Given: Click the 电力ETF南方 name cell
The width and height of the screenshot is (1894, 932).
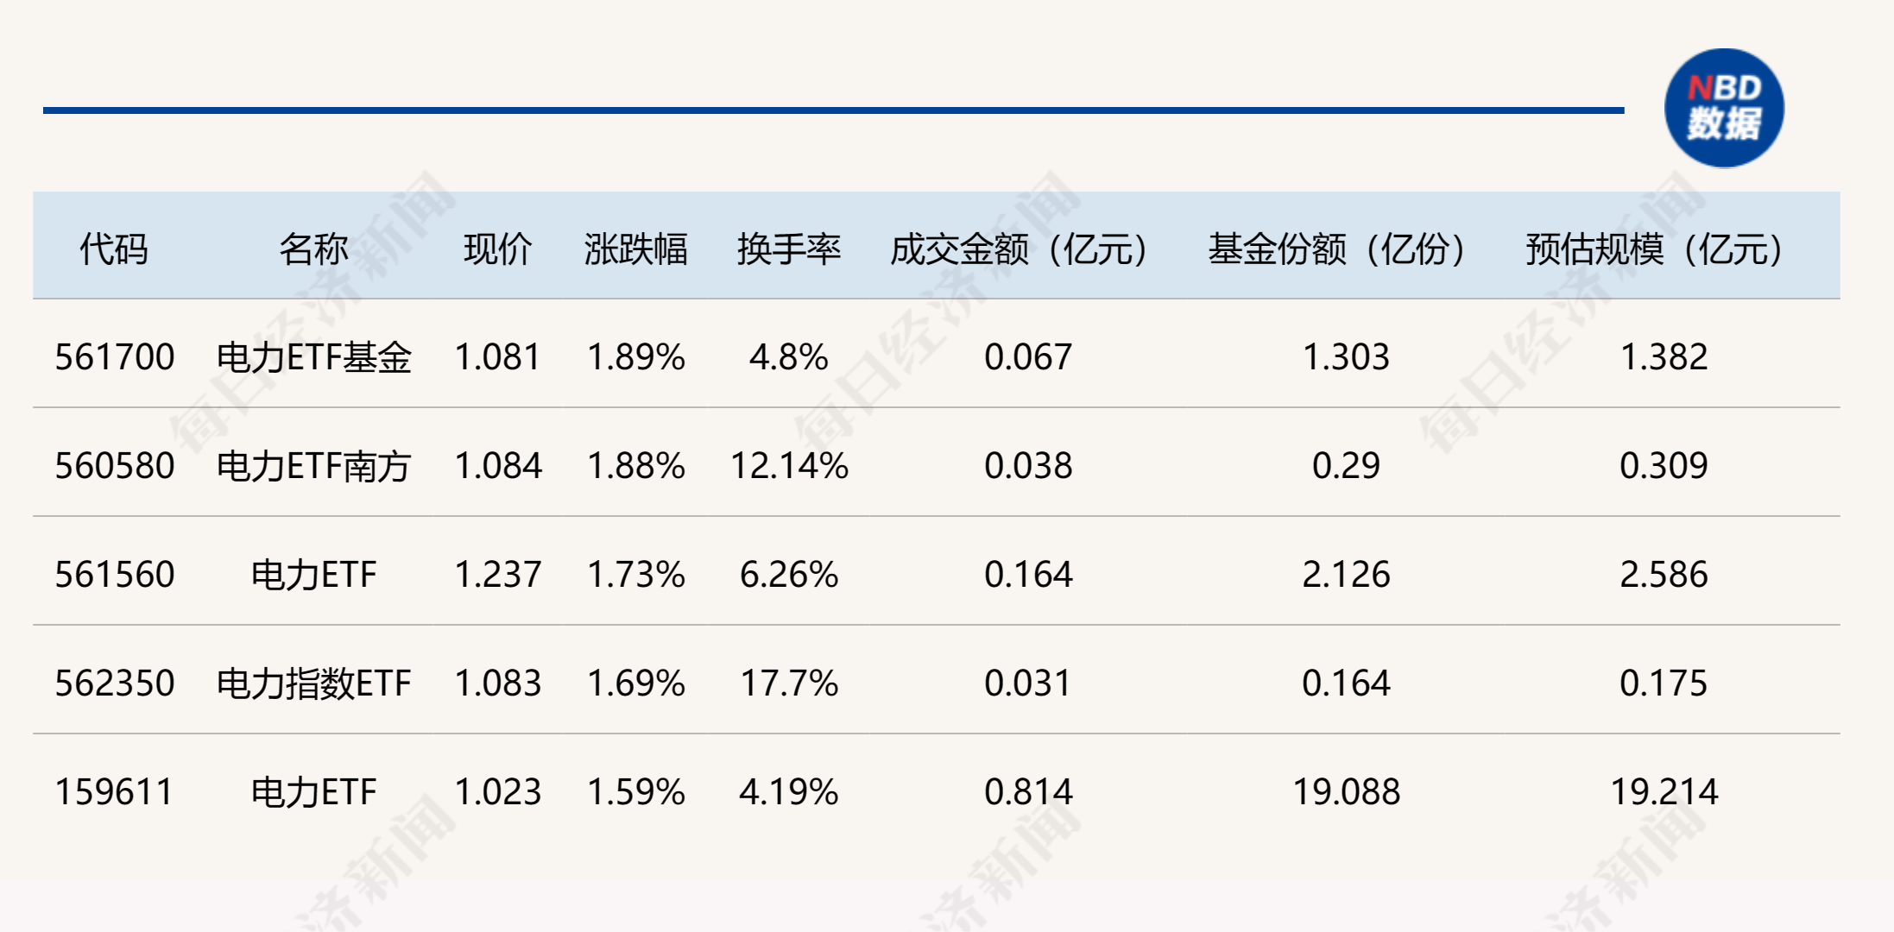Looking at the screenshot, I should pos(313,466).
